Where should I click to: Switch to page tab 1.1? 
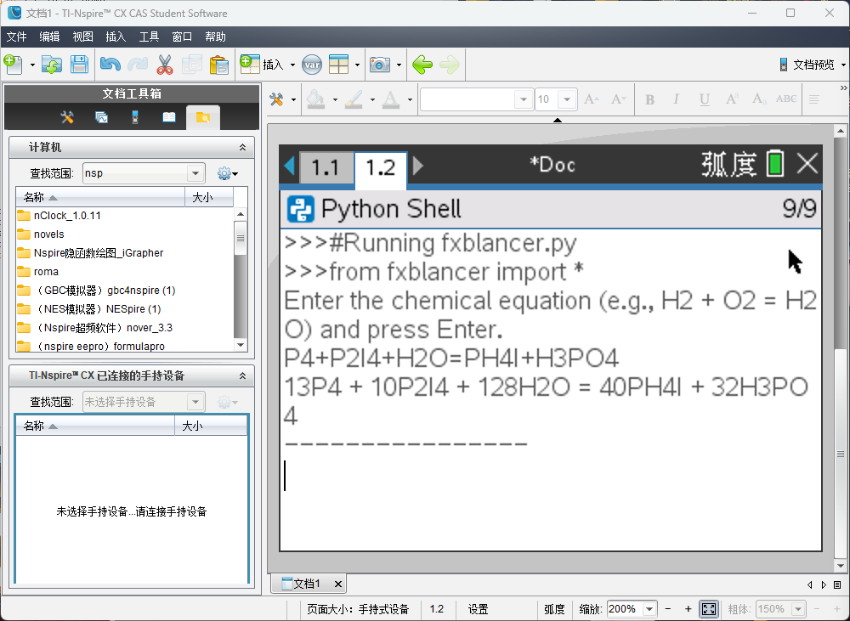[x=326, y=167]
